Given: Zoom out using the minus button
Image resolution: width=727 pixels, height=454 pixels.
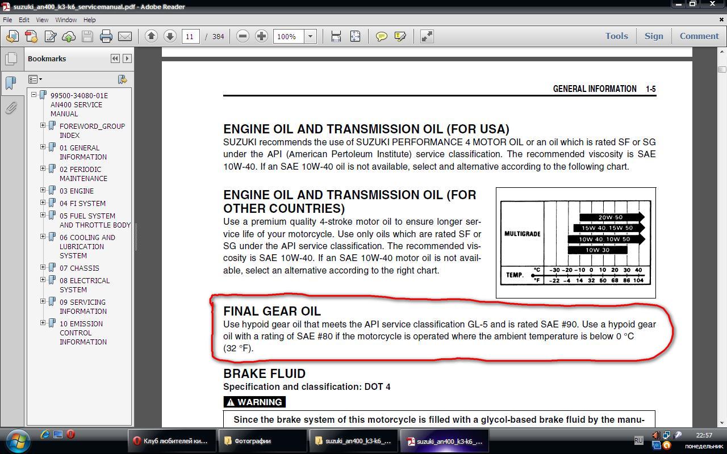Looking at the screenshot, I should click(x=243, y=36).
